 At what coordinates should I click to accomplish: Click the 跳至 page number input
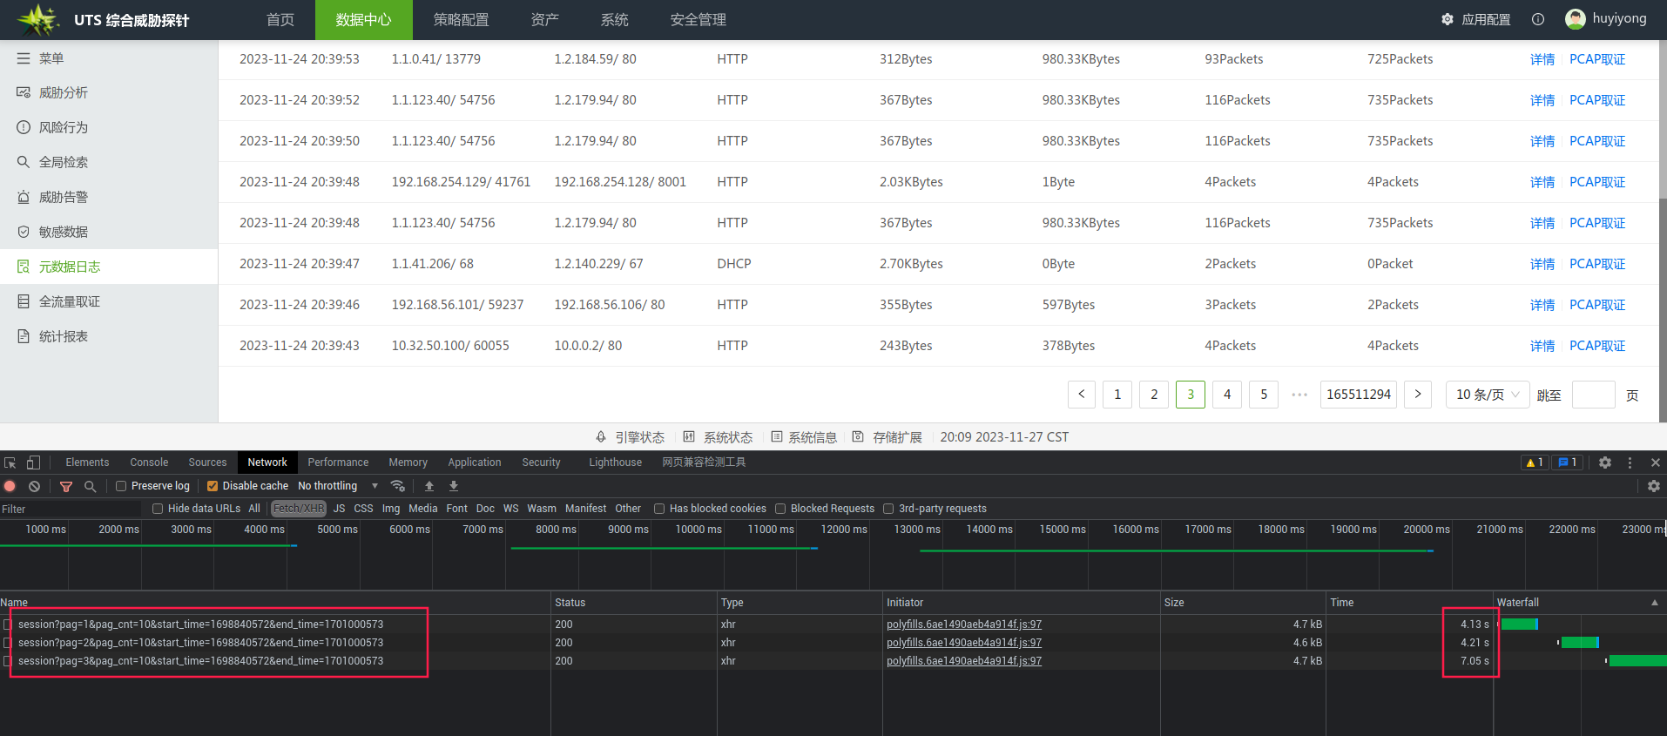[1594, 395]
